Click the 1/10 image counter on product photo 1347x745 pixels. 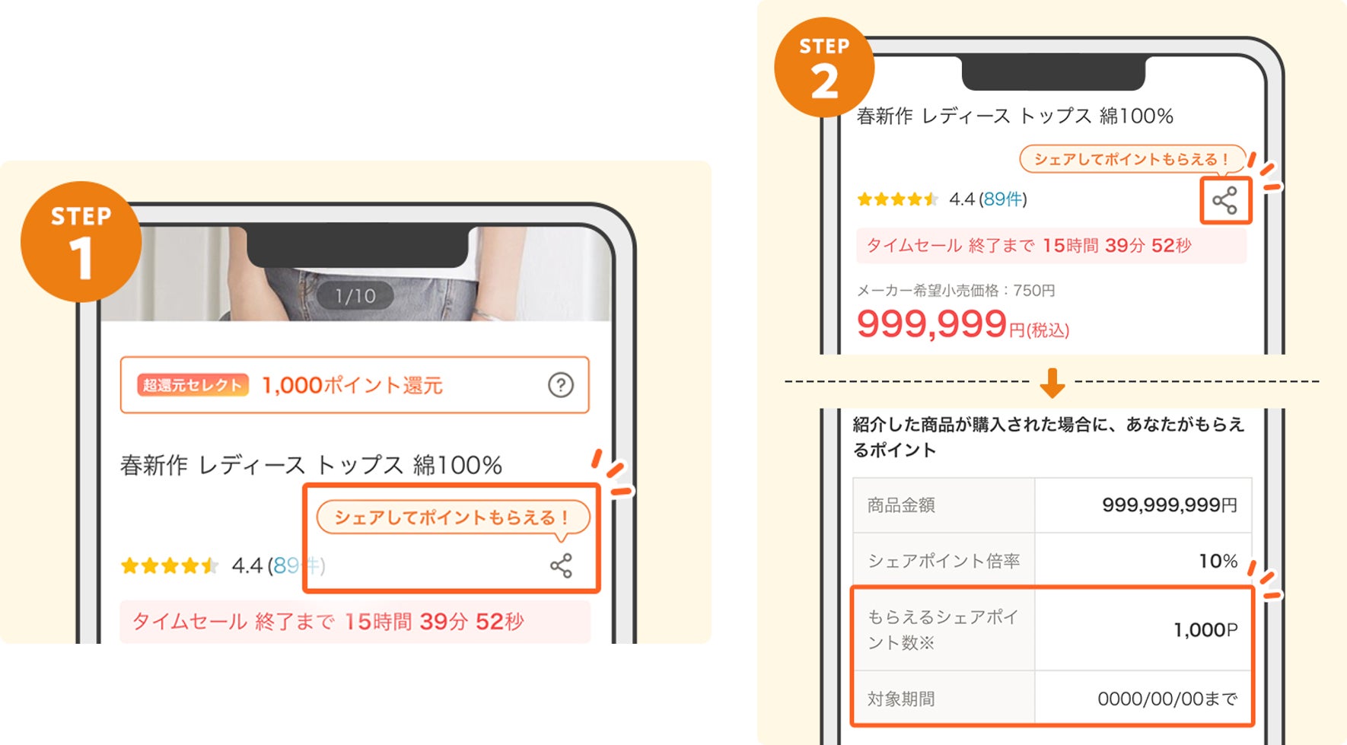[x=355, y=296]
